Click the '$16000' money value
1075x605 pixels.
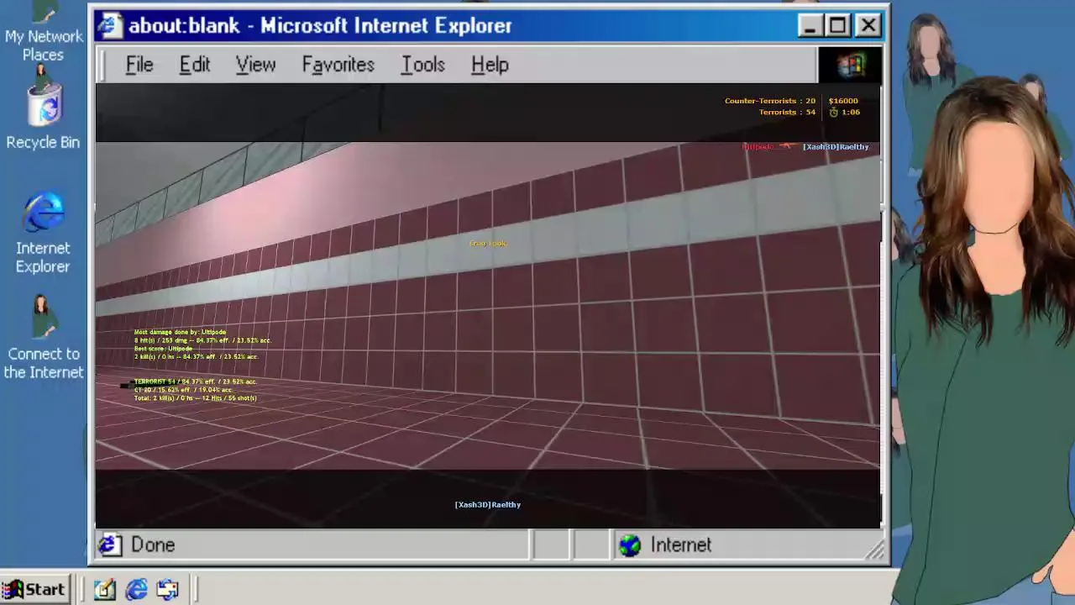click(x=843, y=101)
